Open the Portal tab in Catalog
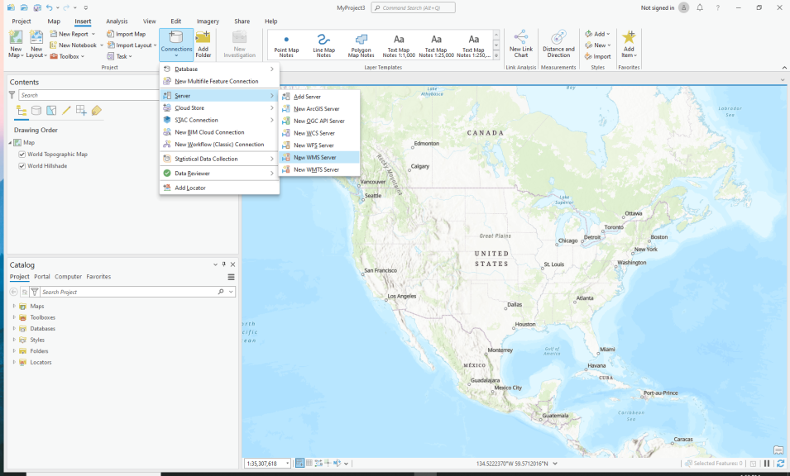The height and width of the screenshot is (476, 790). point(41,276)
